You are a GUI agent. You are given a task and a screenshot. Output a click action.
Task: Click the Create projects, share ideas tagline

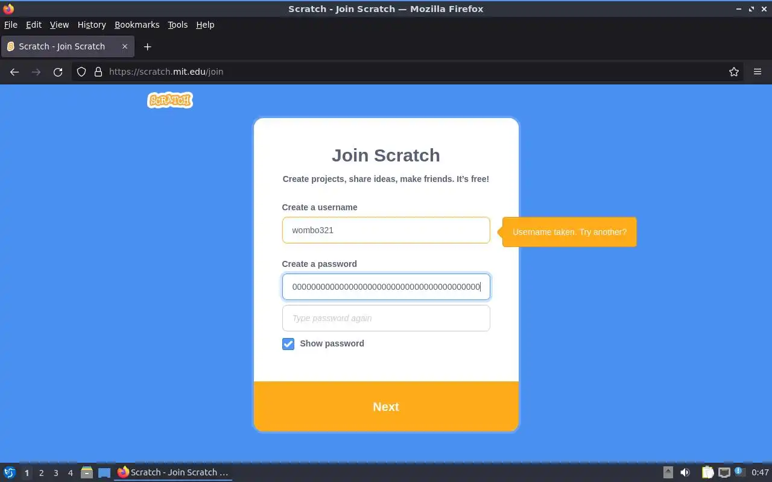[386, 179]
